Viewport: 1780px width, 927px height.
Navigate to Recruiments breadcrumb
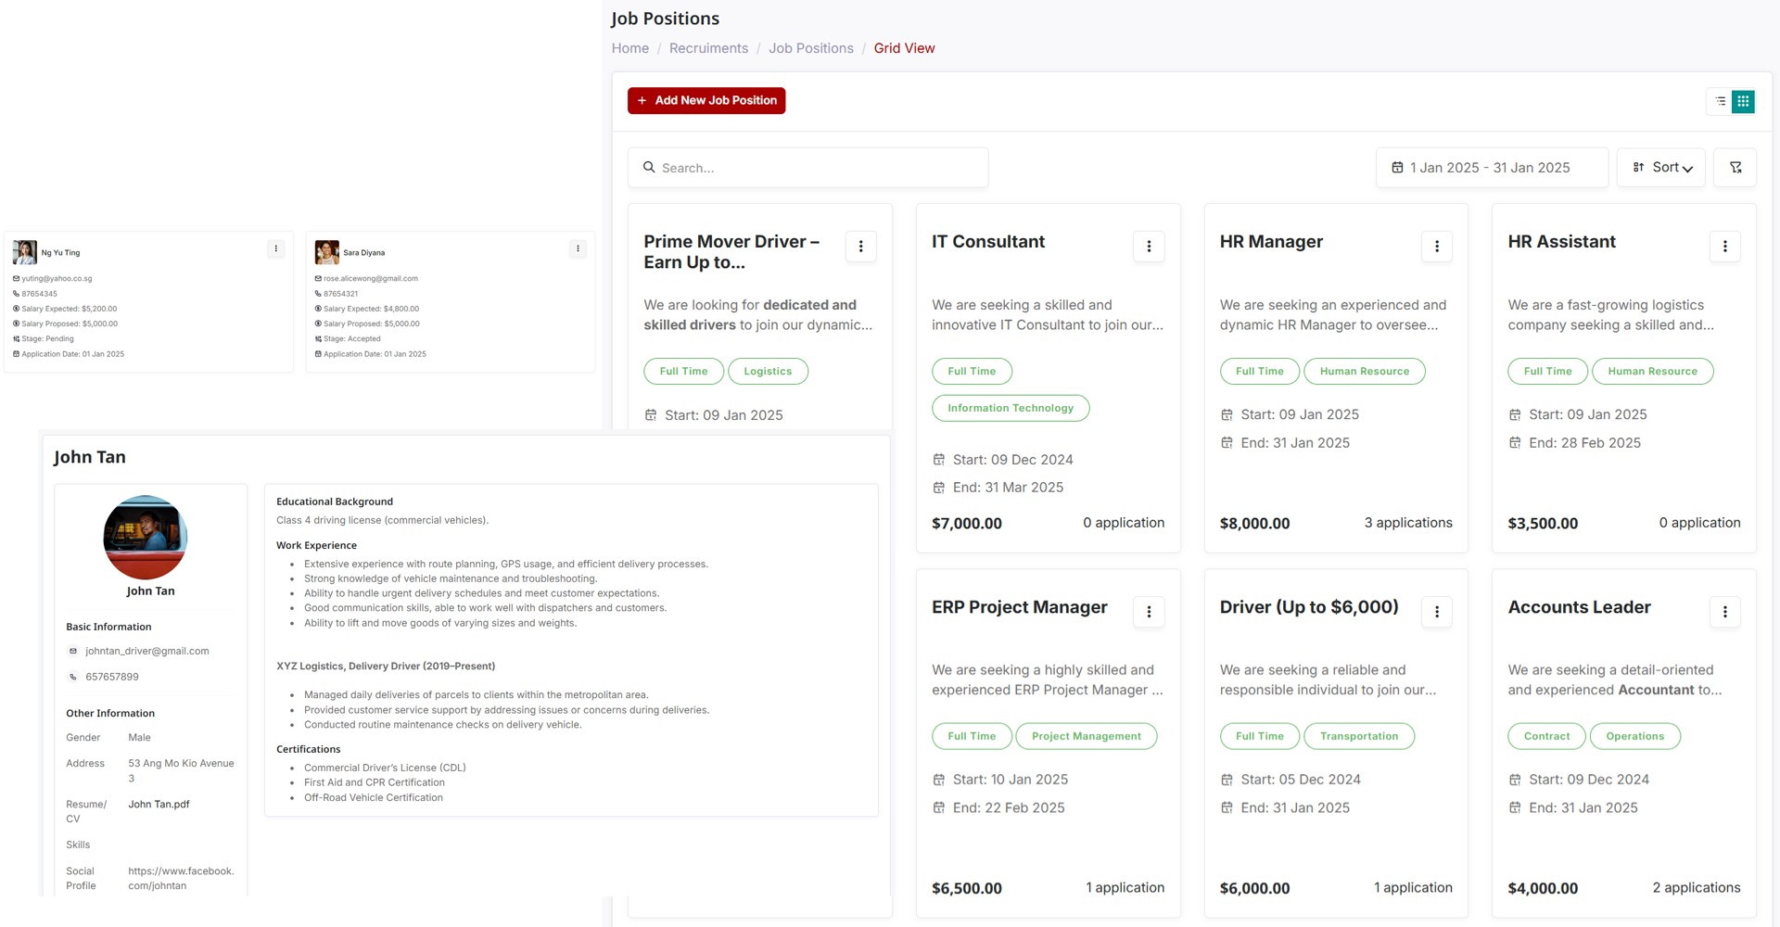[708, 48]
